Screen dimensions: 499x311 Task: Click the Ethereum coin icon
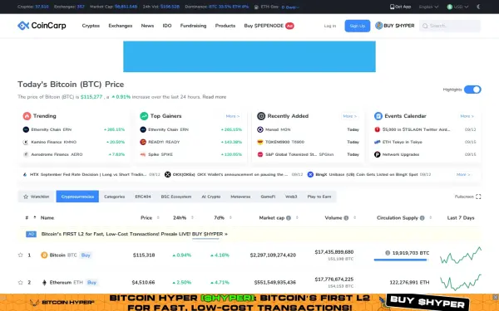pyautogui.click(x=44, y=282)
